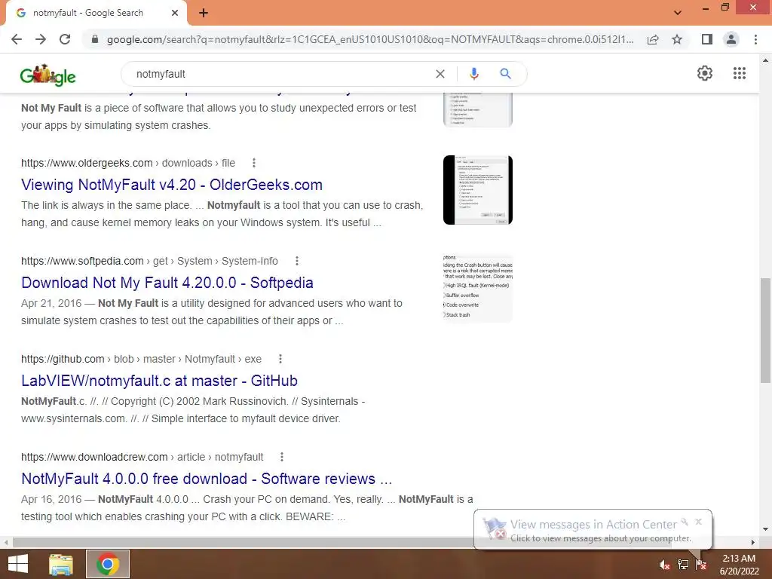Screen dimensions: 772x579
Task: Click the Chrome taskbar icon
Action: 108,564
